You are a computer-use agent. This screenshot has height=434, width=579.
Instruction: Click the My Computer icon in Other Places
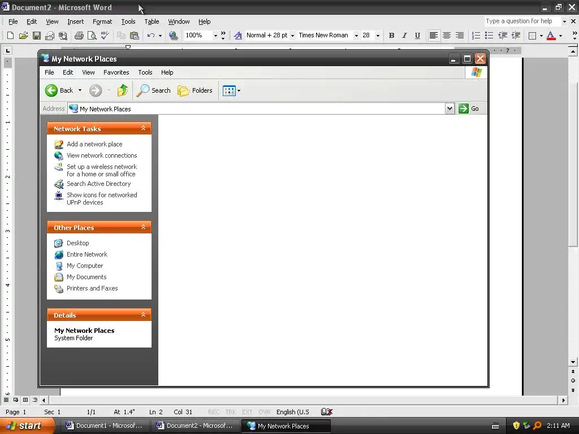59,266
